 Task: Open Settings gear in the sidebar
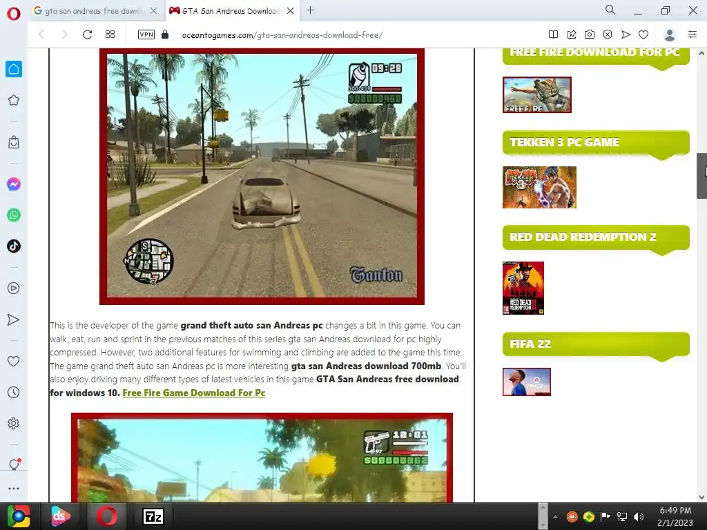tap(14, 423)
